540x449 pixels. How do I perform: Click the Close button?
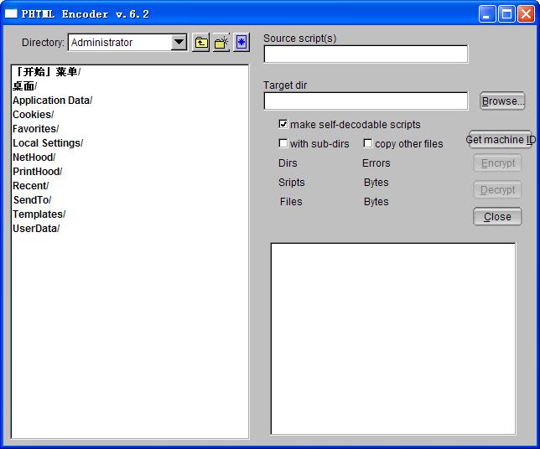(x=497, y=217)
